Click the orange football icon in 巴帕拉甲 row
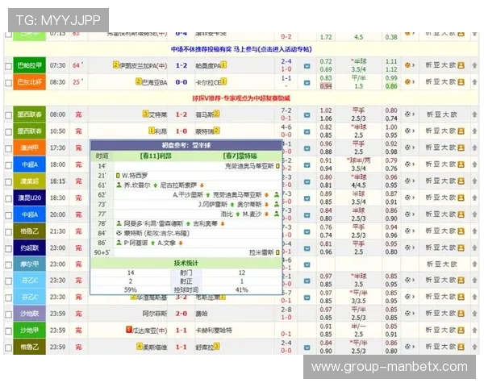Screen dimensions: 484x387 point(408,65)
